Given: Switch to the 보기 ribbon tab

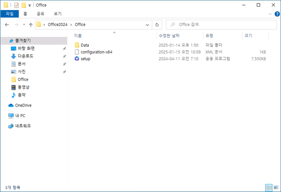Looking at the screenshot, I should point(58,14).
